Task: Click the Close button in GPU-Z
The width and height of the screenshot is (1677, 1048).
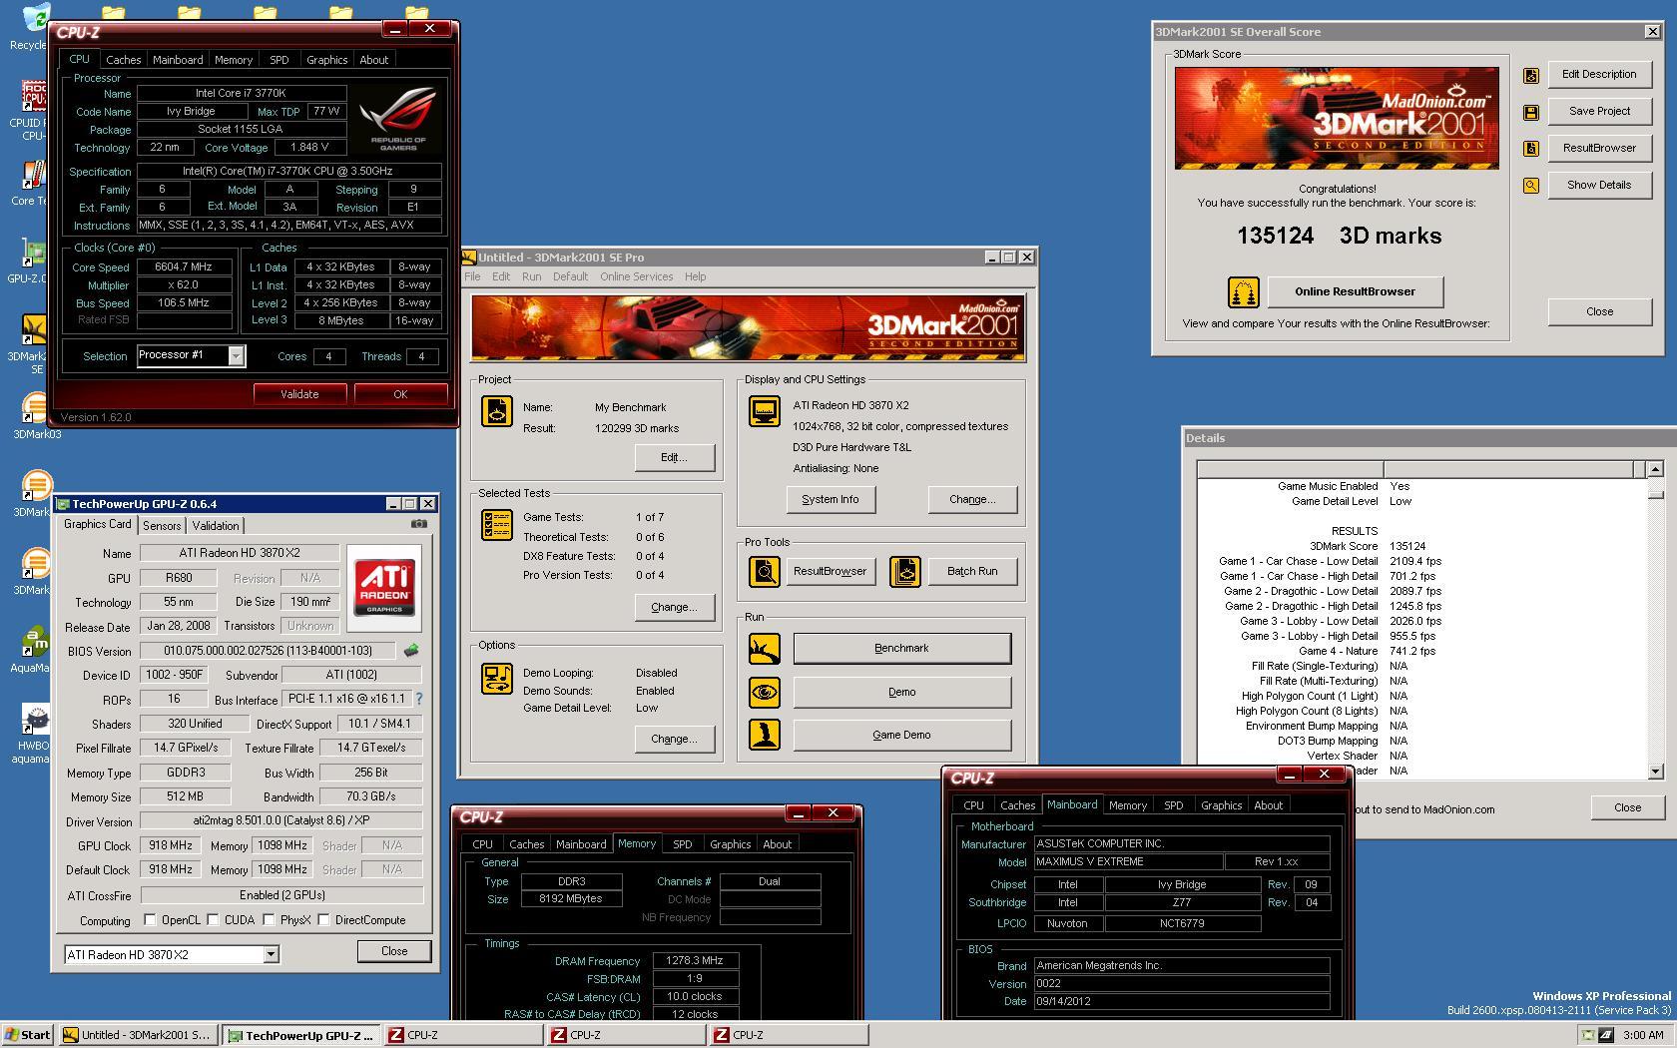Action: (x=394, y=951)
